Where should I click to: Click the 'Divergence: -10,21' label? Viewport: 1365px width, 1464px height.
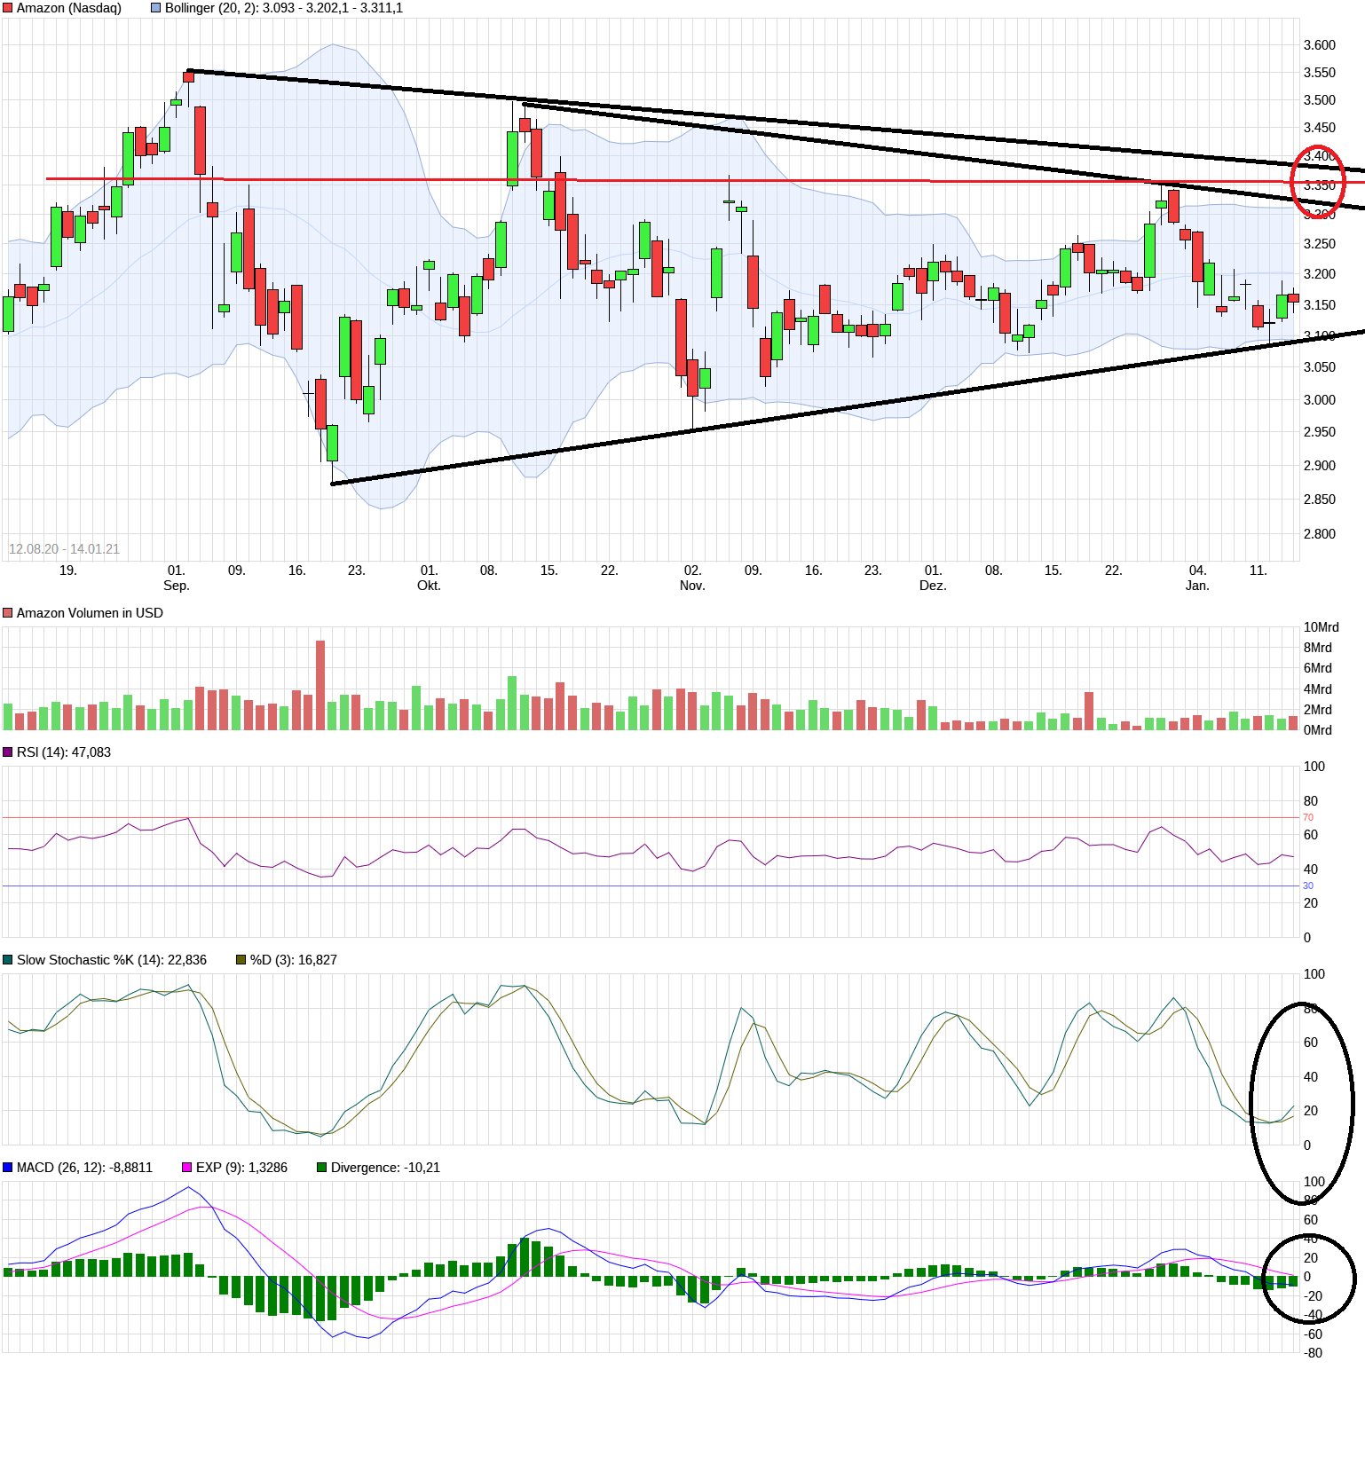click(386, 1168)
